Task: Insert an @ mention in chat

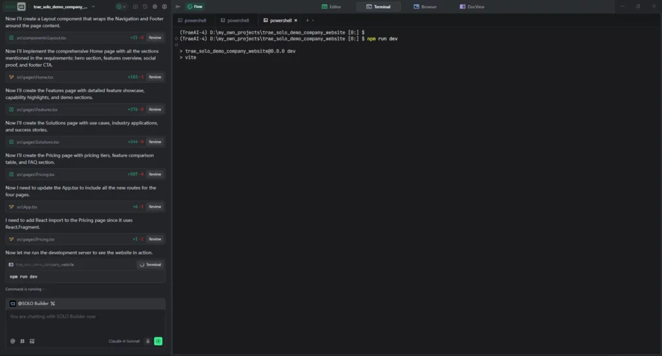Action: pyautogui.click(x=13, y=341)
